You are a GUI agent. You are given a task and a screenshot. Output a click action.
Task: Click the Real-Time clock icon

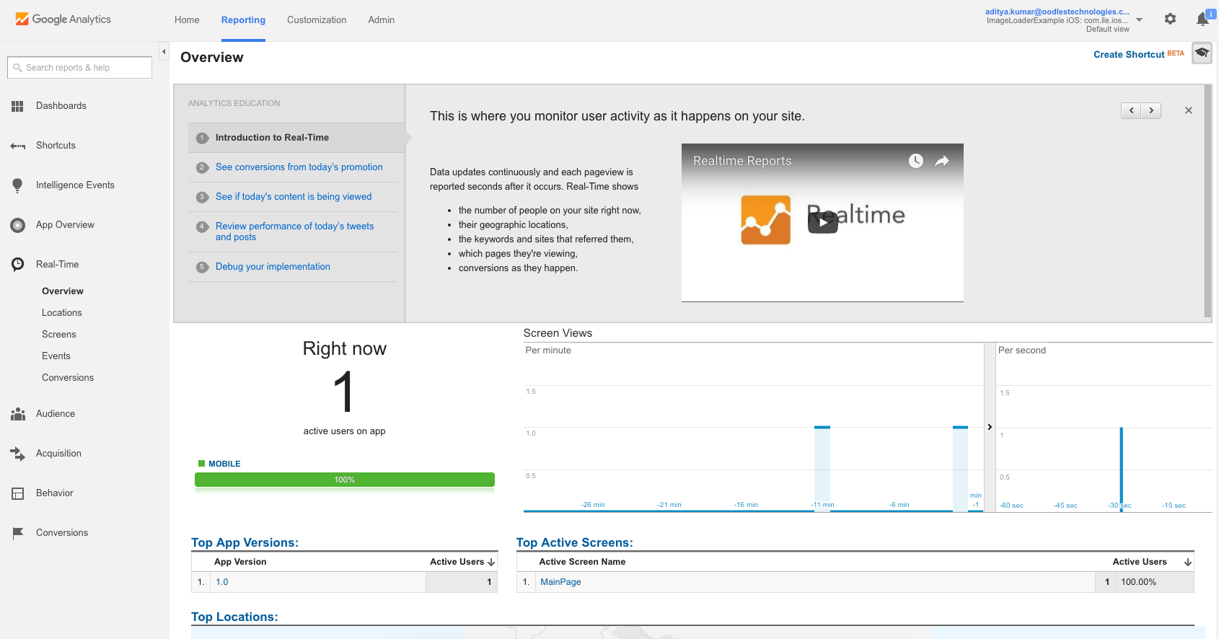coord(17,265)
